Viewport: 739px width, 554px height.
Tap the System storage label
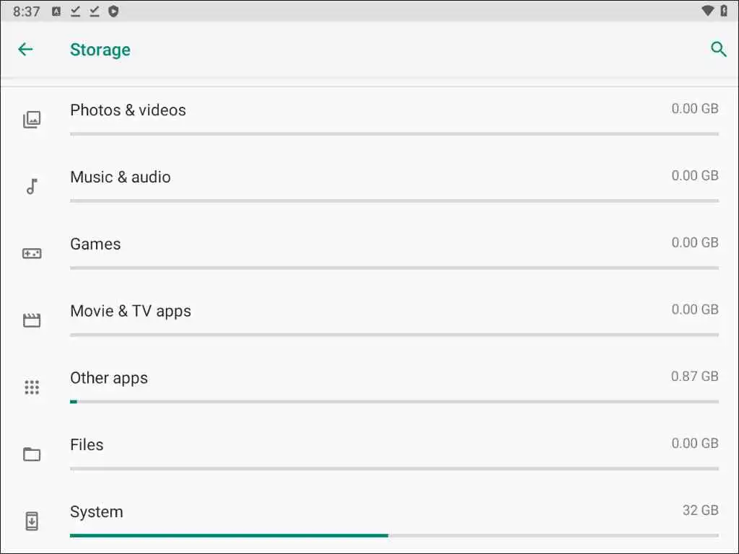97,512
